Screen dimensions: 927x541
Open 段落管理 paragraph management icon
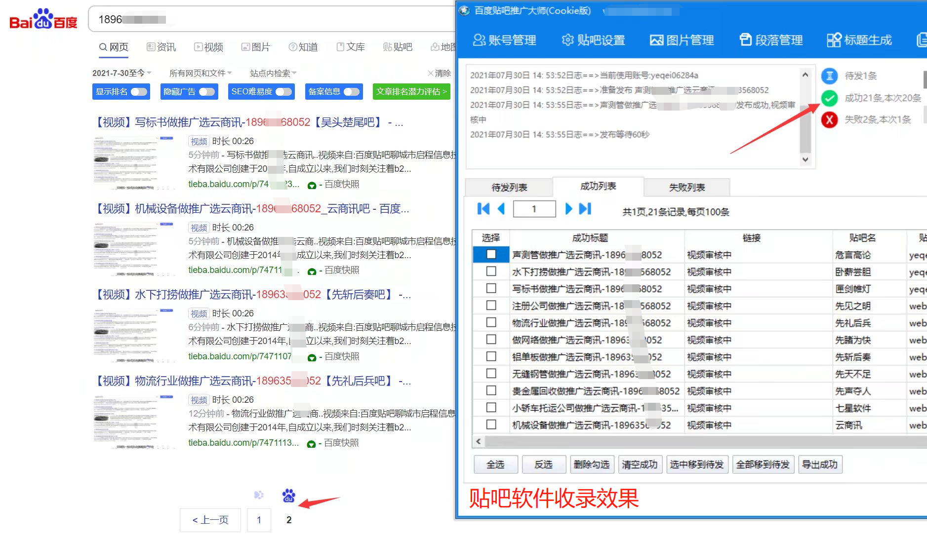[x=745, y=39]
